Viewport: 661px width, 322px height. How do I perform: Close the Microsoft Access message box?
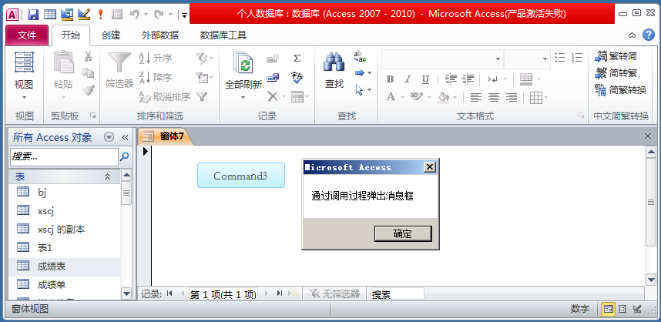pyautogui.click(x=430, y=167)
